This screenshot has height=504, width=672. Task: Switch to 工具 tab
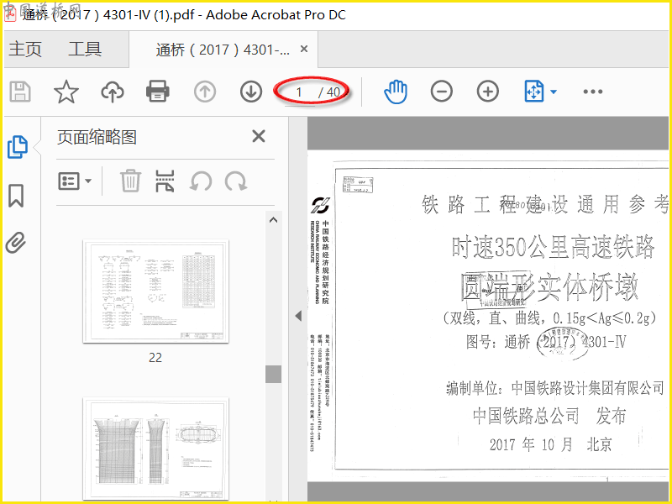85,49
